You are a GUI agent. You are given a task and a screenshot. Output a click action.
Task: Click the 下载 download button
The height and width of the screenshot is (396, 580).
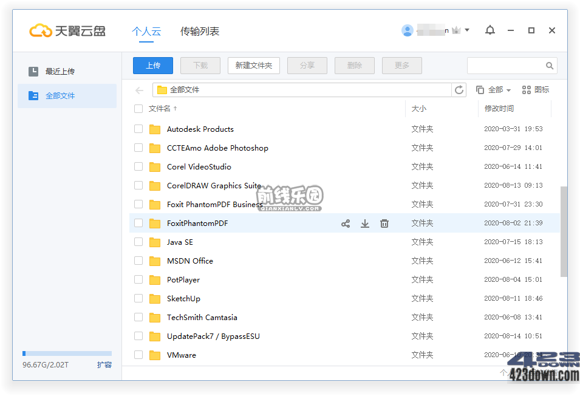200,66
